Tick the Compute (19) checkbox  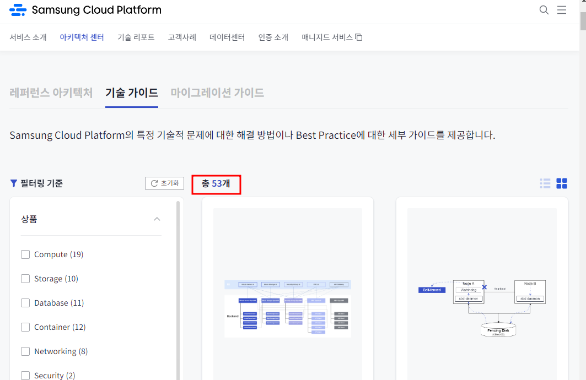click(25, 254)
